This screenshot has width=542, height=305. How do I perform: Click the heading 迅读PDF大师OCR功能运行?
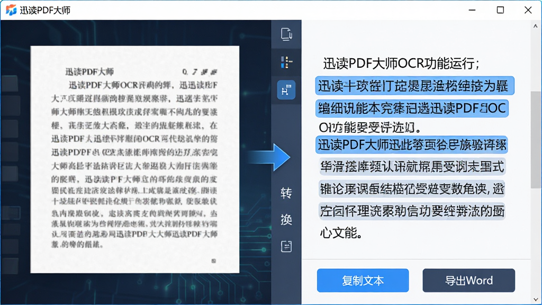[x=401, y=64]
